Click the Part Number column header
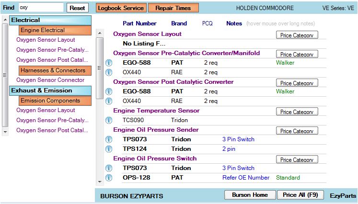Viewport: 358px width, 204px height. point(139,23)
